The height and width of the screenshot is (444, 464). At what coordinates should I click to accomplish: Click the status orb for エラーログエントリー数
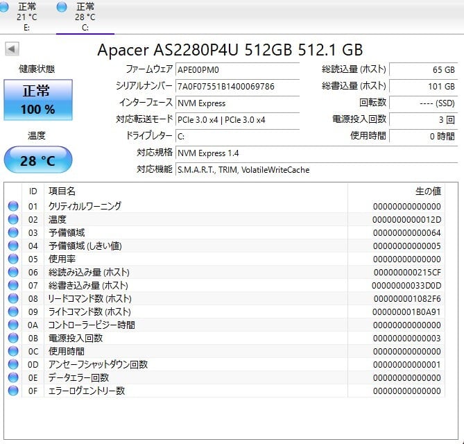[x=13, y=391]
